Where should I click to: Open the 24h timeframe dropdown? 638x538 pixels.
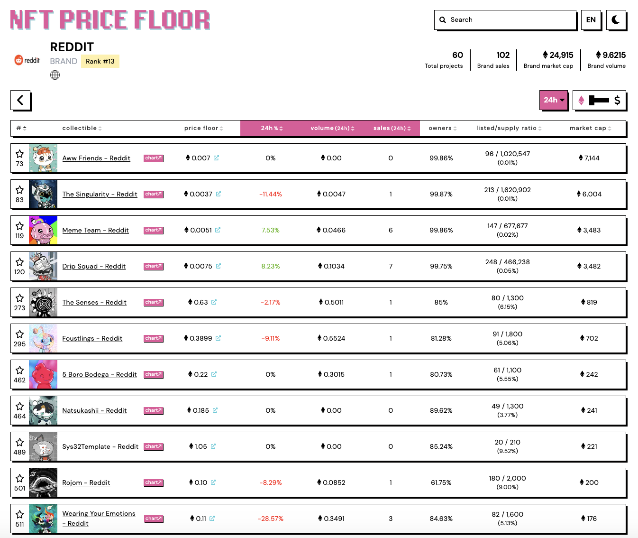(554, 100)
